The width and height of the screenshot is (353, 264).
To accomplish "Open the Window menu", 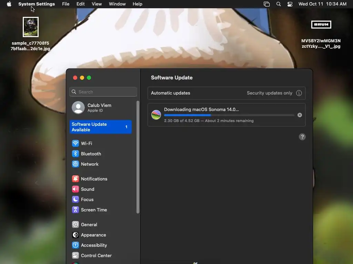I will [117, 4].
